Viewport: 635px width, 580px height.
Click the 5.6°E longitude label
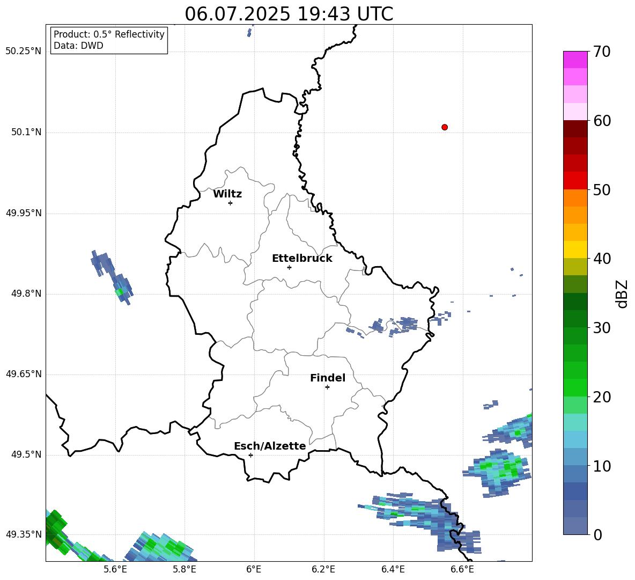(x=115, y=569)
